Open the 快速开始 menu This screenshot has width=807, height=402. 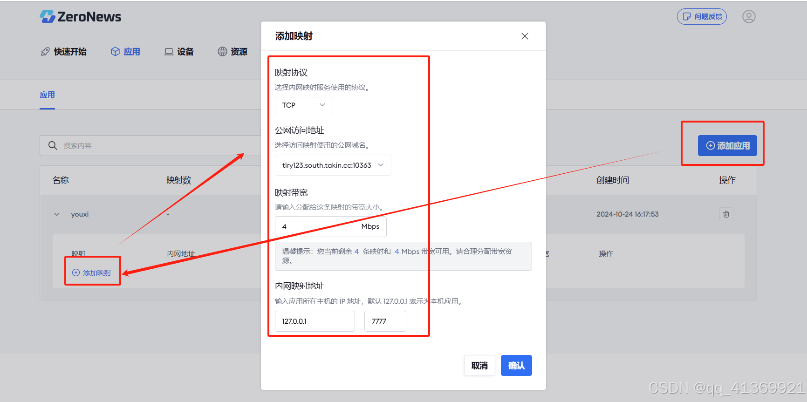(64, 52)
